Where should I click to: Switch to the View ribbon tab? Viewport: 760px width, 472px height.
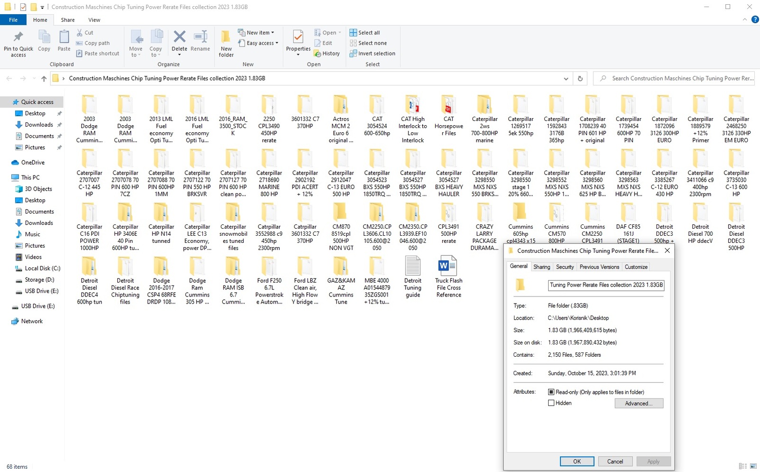[x=94, y=20]
